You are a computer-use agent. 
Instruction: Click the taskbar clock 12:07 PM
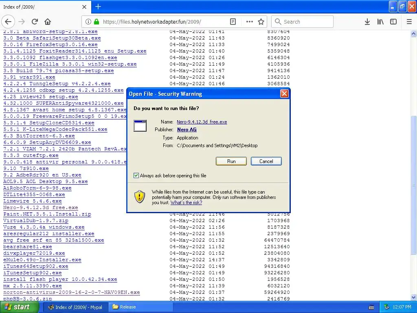click(402, 307)
